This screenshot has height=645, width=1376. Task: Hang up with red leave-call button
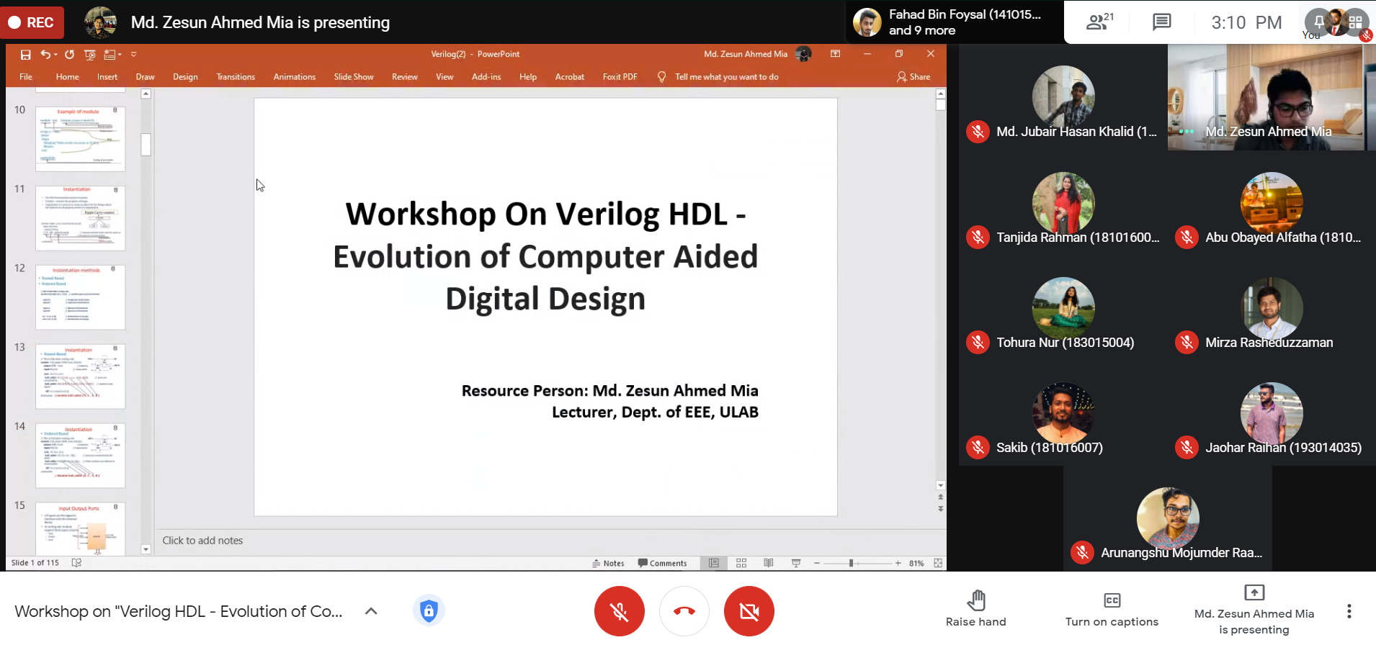click(x=684, y=611)
